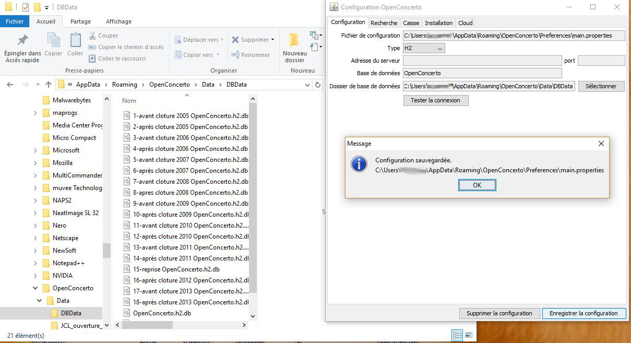Click the Coller clipboard icon
Viewport: 631px width, 343px height.
(x=75, y=40)
